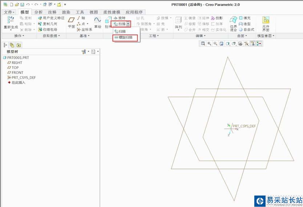This screenshot has width=303, height=207.
Task: Switch to the 分析 ribbon tab
Action: [x=38, y=12]
